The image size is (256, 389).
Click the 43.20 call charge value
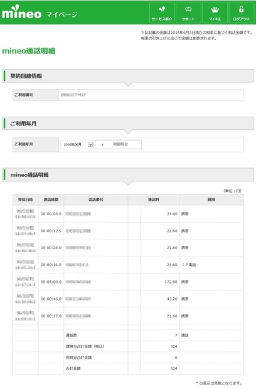172,299
